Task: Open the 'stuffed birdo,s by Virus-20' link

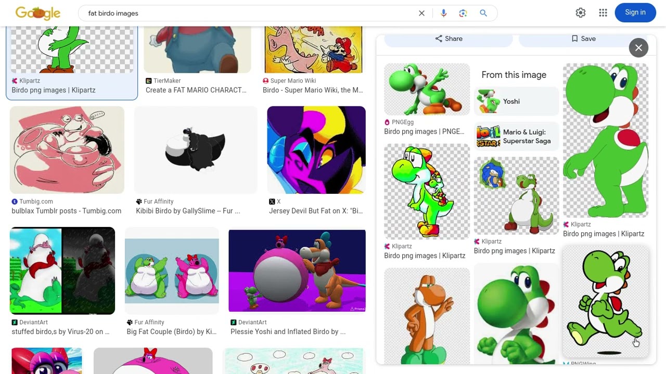Action: pyautogui.click(x=60, y=331)
